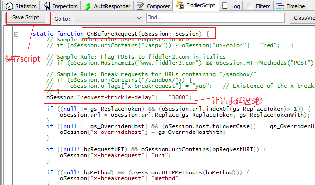
Task: Open the Go to dropdown list
Action: click(x=109, y=18)
